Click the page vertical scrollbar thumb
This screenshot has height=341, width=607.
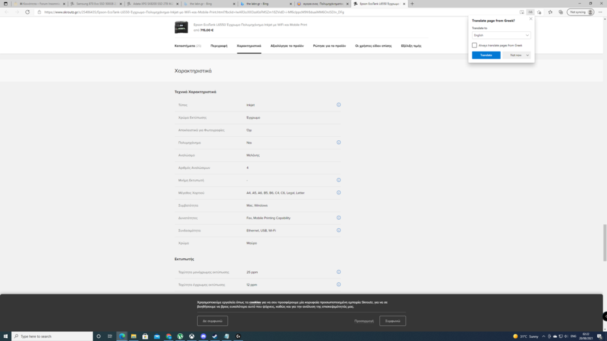point(604,243)
